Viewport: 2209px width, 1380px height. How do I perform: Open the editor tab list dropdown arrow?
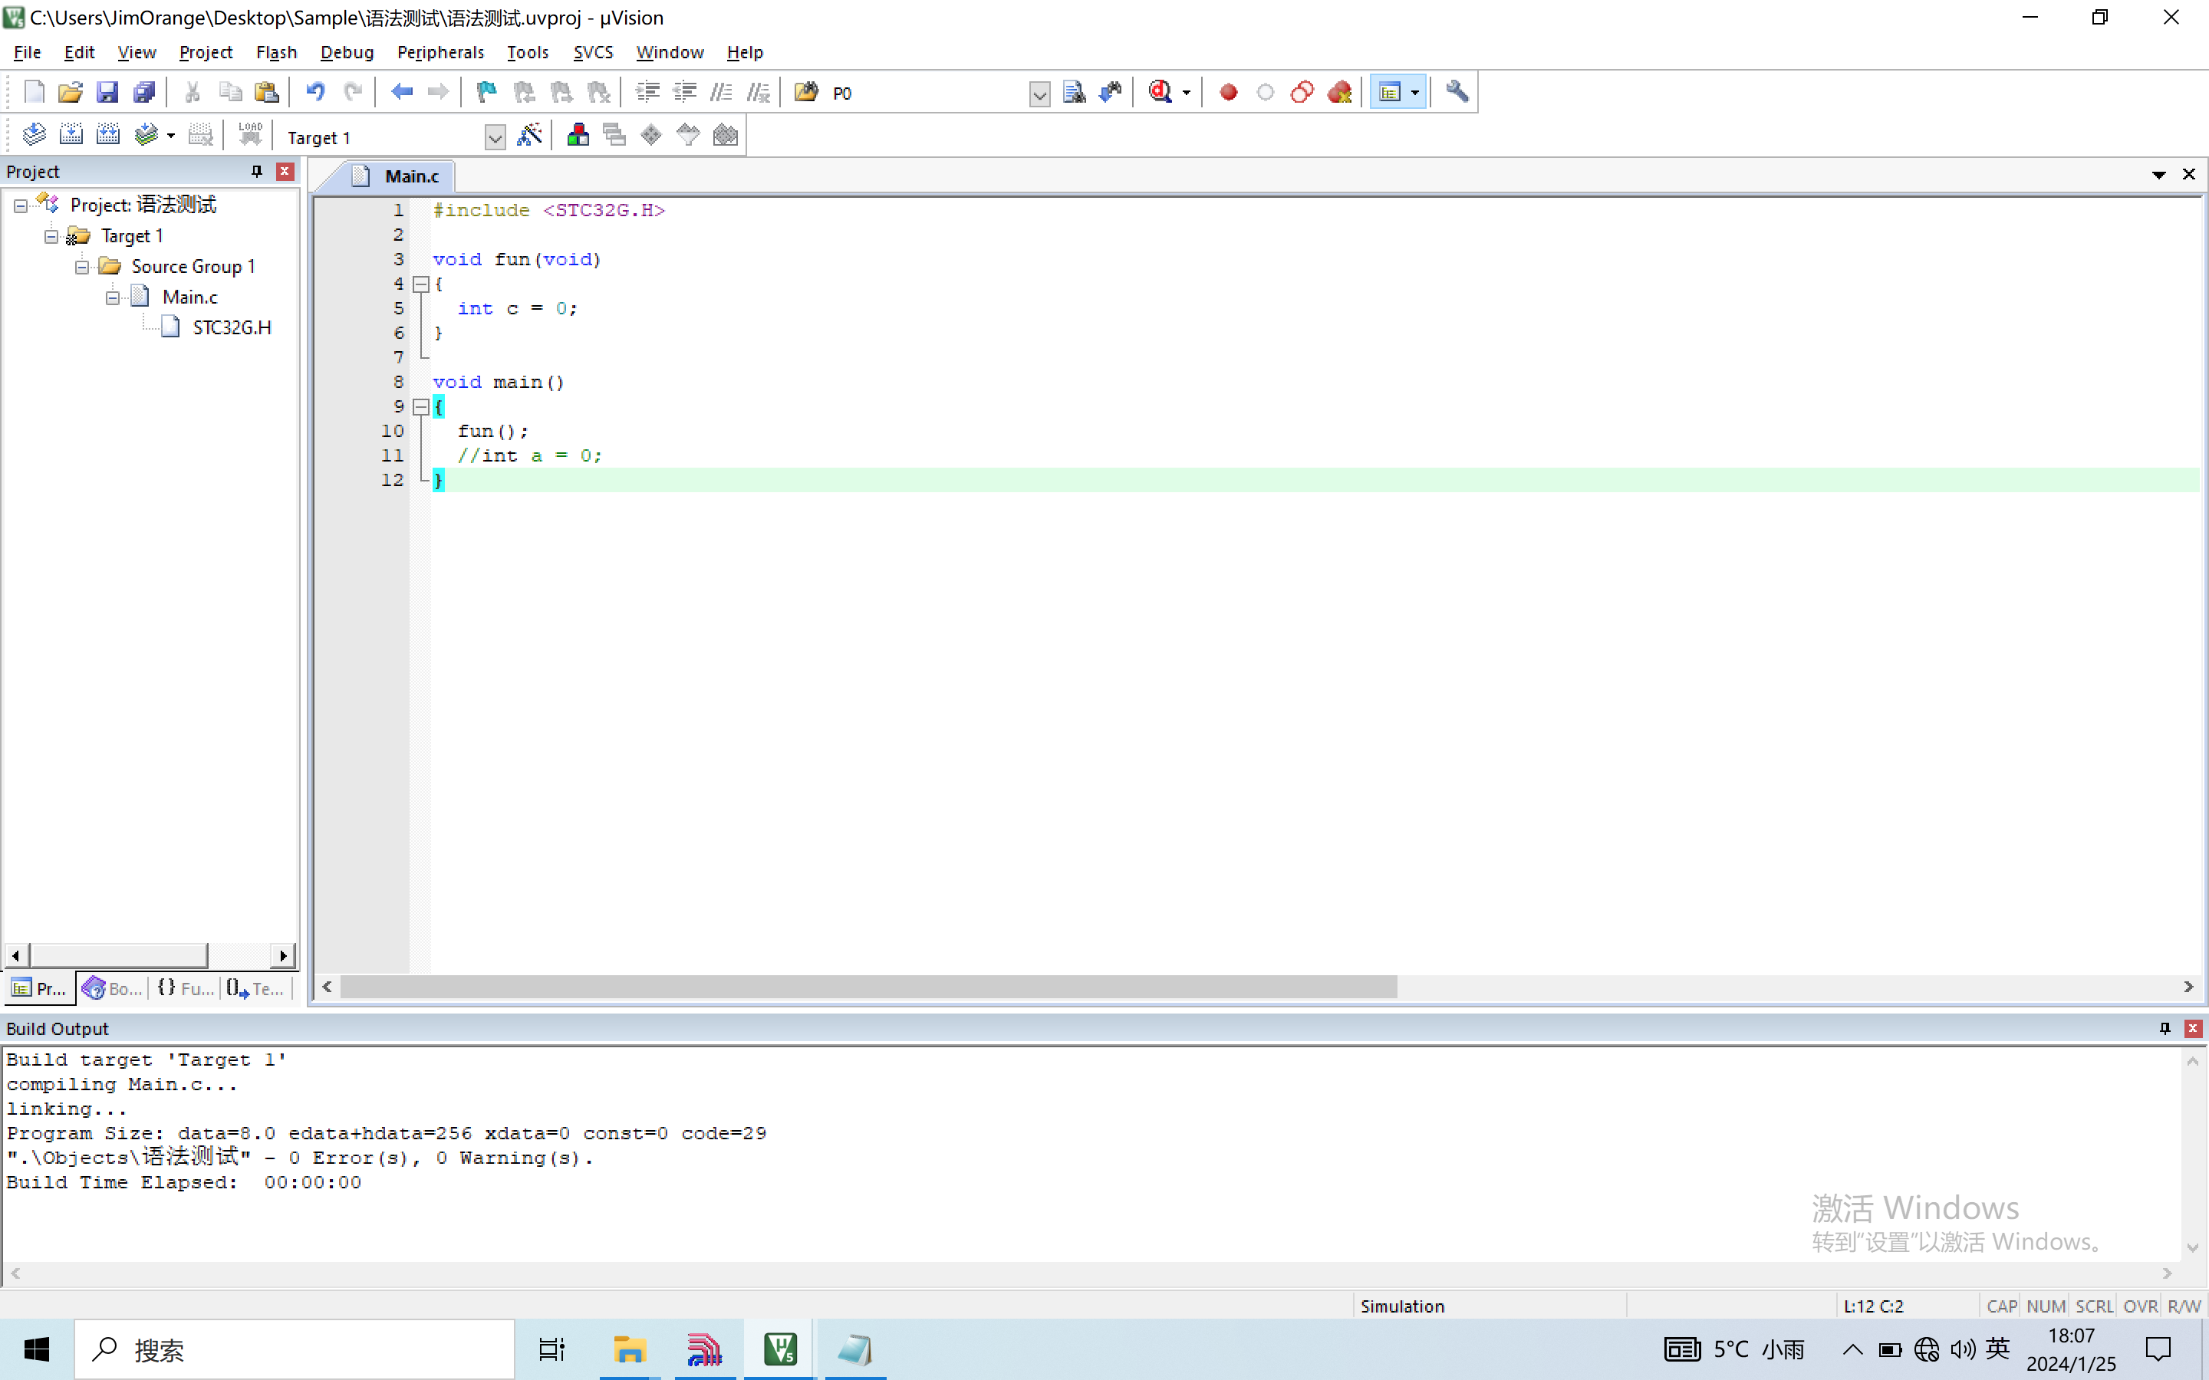(2159, 174)
